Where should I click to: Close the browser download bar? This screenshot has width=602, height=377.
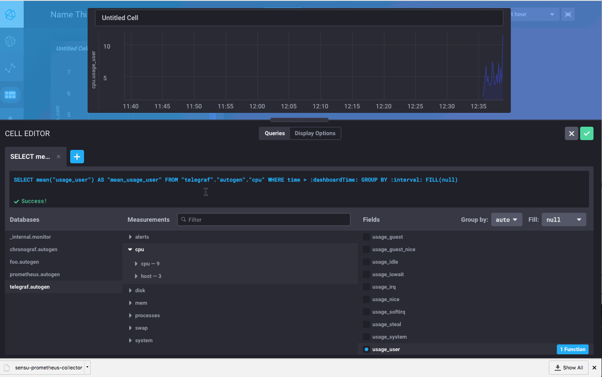tap(594, 368)
